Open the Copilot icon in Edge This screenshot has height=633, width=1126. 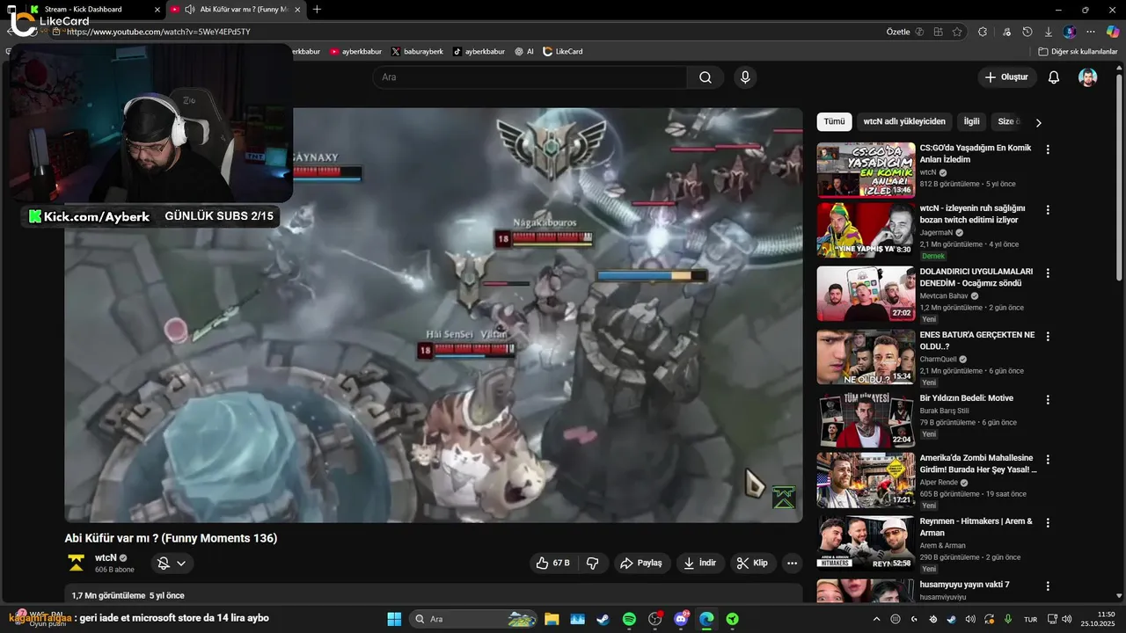pyautogui.click(x=1112, y=32)
